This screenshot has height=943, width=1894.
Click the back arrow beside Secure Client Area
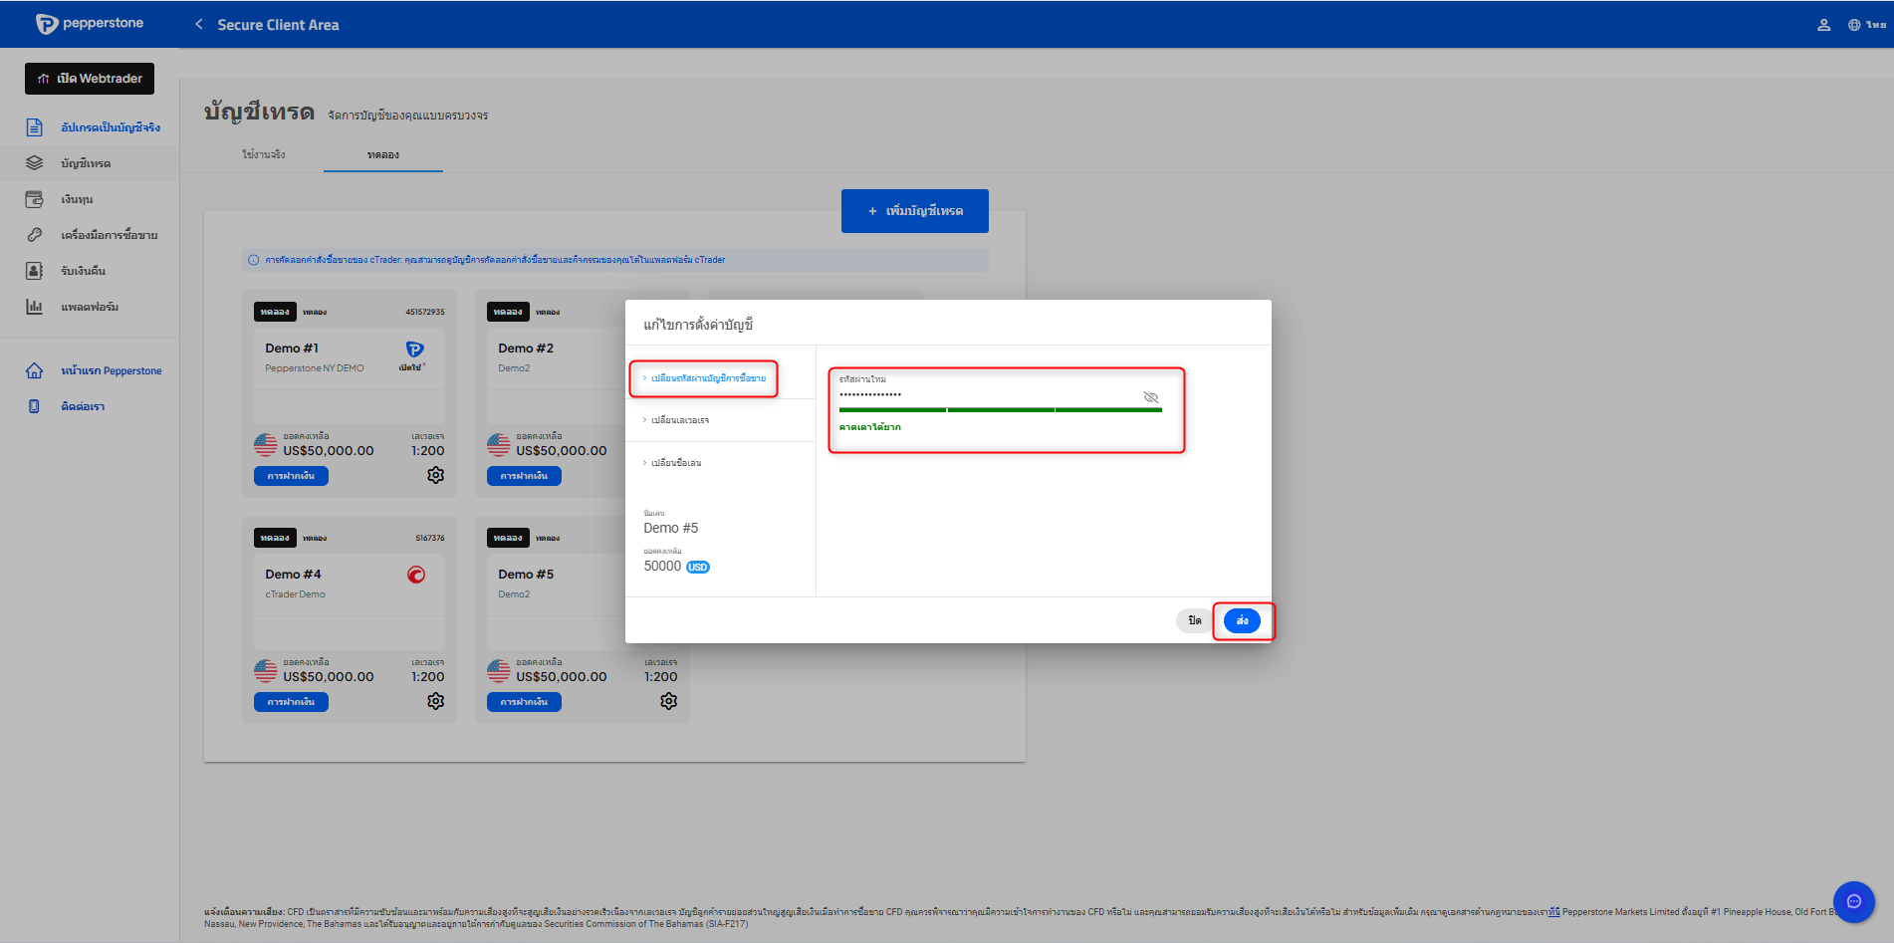coord(199,24)
